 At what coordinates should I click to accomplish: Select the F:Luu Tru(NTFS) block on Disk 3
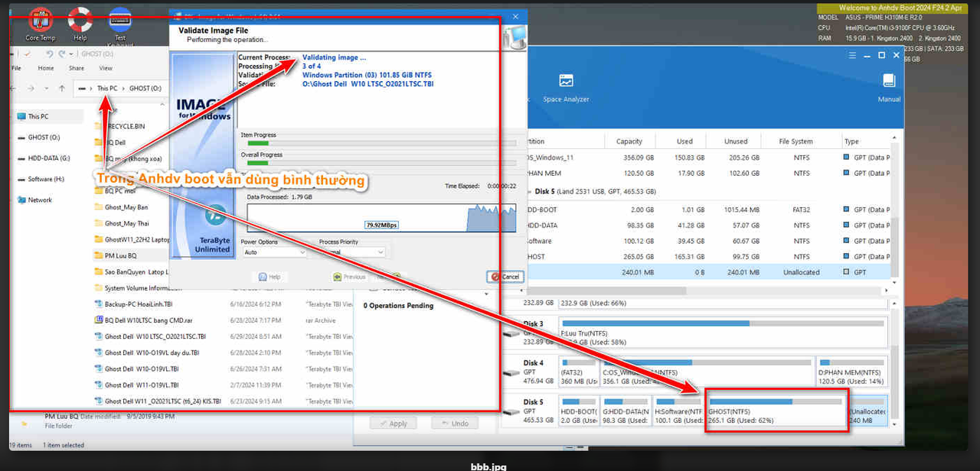pos(722,332)
